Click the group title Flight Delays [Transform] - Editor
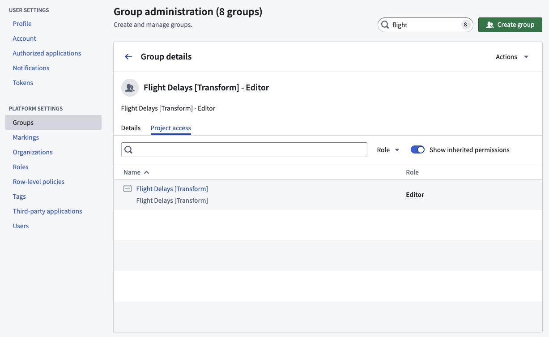The height and width of the screenshot is (337, 549). tap(206, 88)
